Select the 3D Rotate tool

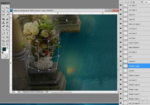pyautogui.click(x=3, y=41)
